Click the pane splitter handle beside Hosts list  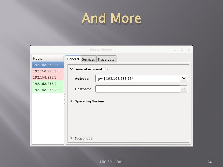coord(65,100)
